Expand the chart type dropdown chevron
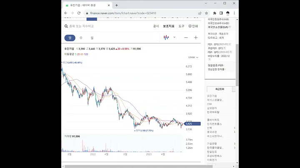The height and width of the screenshot is (168, 300). 174,37
